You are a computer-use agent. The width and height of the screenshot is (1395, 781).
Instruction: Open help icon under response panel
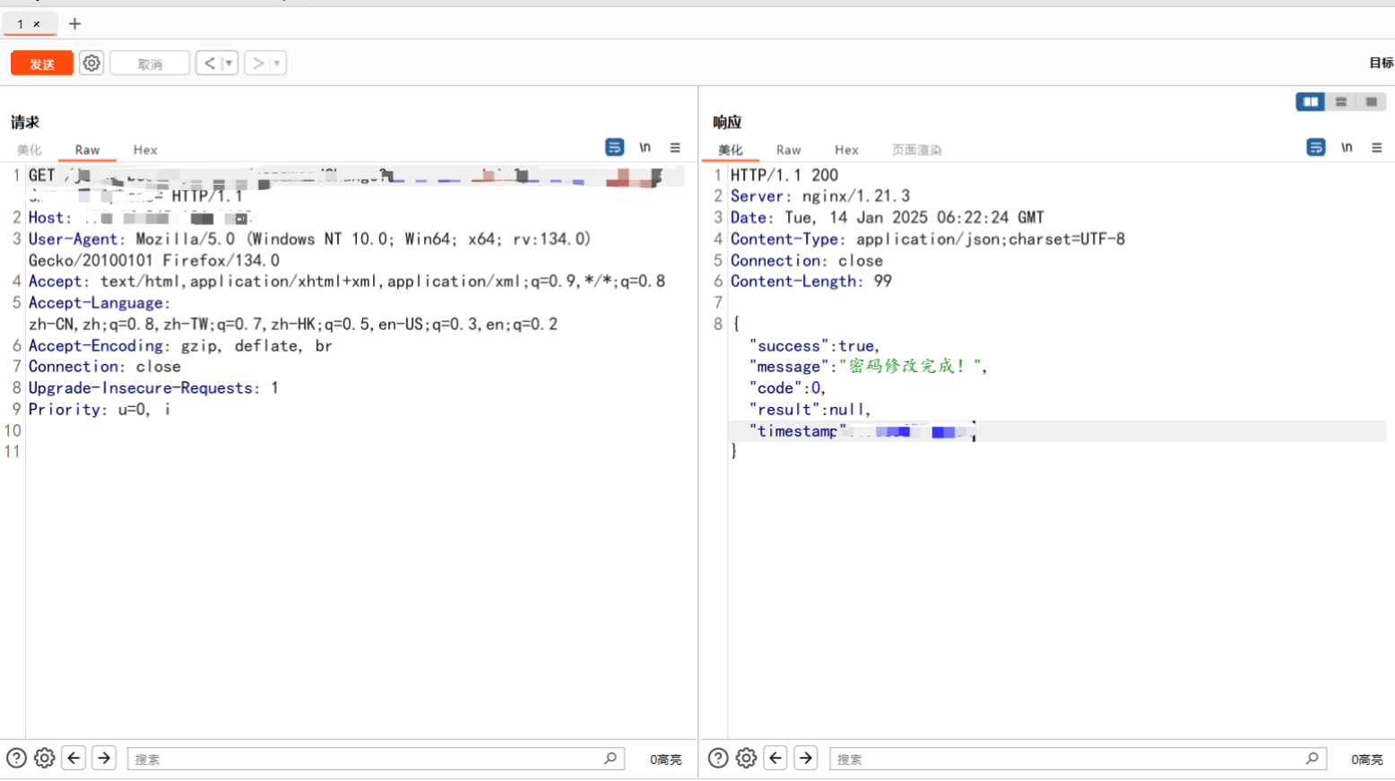pos(718,759)
